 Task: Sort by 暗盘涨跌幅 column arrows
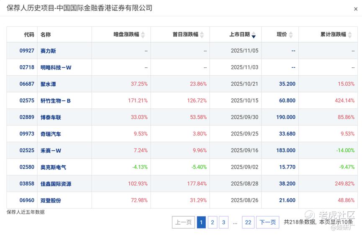pyautogui.click(x=143, y=35)
